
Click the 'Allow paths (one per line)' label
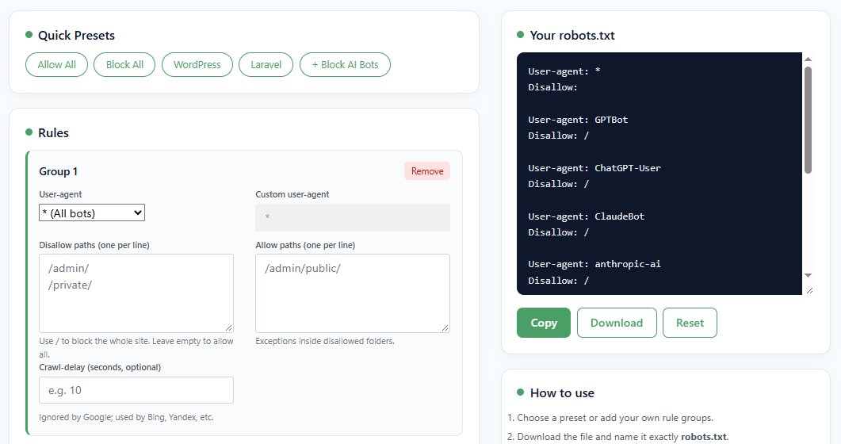pyautogui.click(x=305, y=245)
